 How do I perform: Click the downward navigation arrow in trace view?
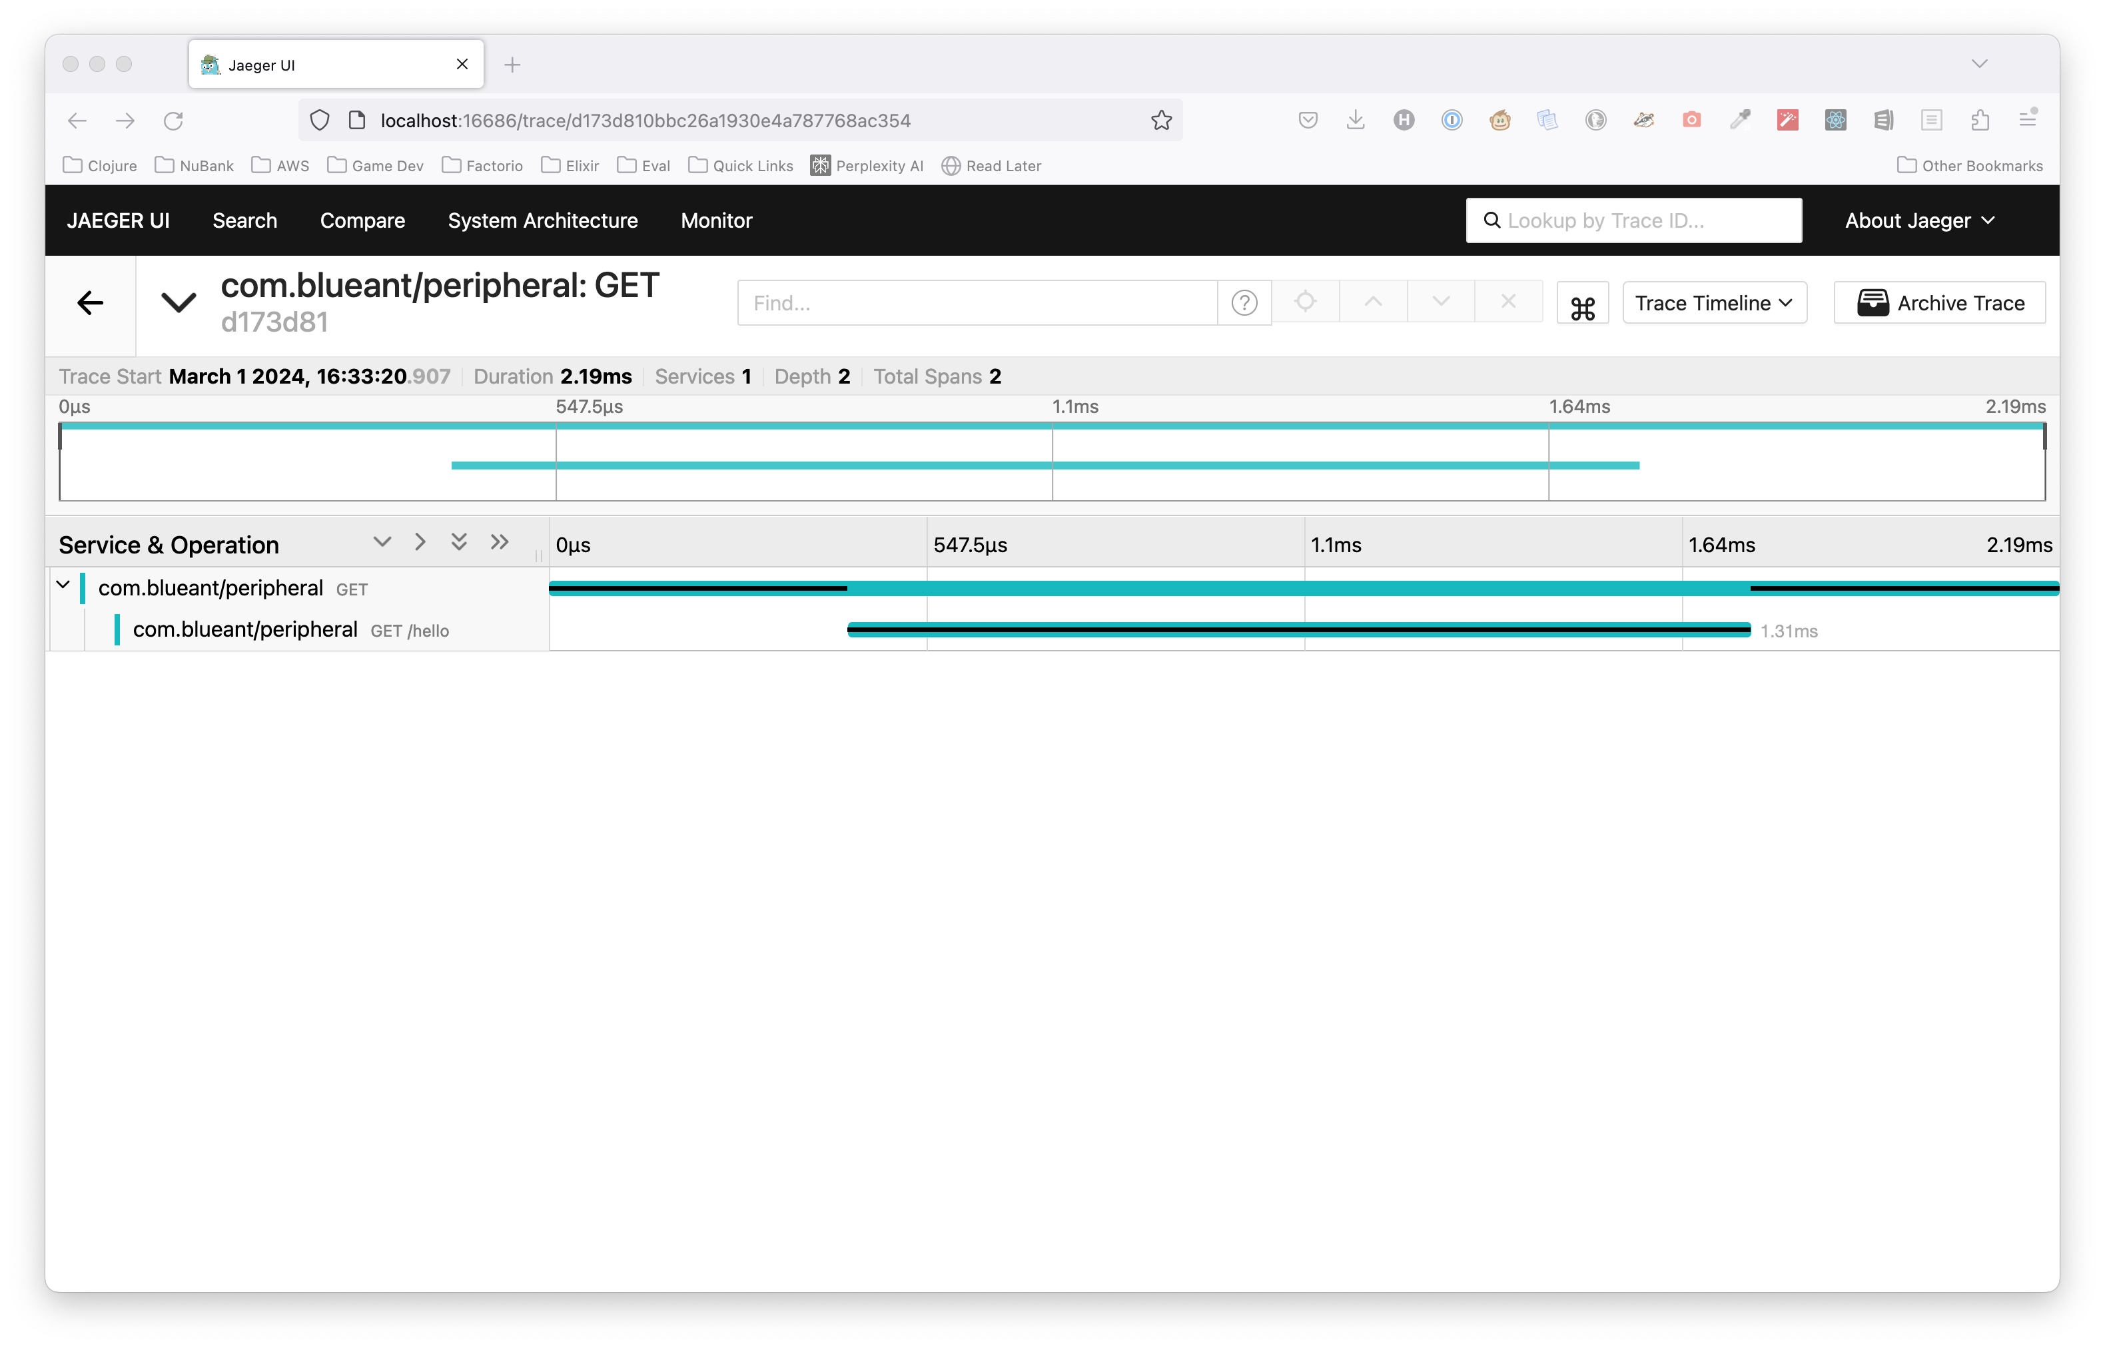click(1438, 302)
